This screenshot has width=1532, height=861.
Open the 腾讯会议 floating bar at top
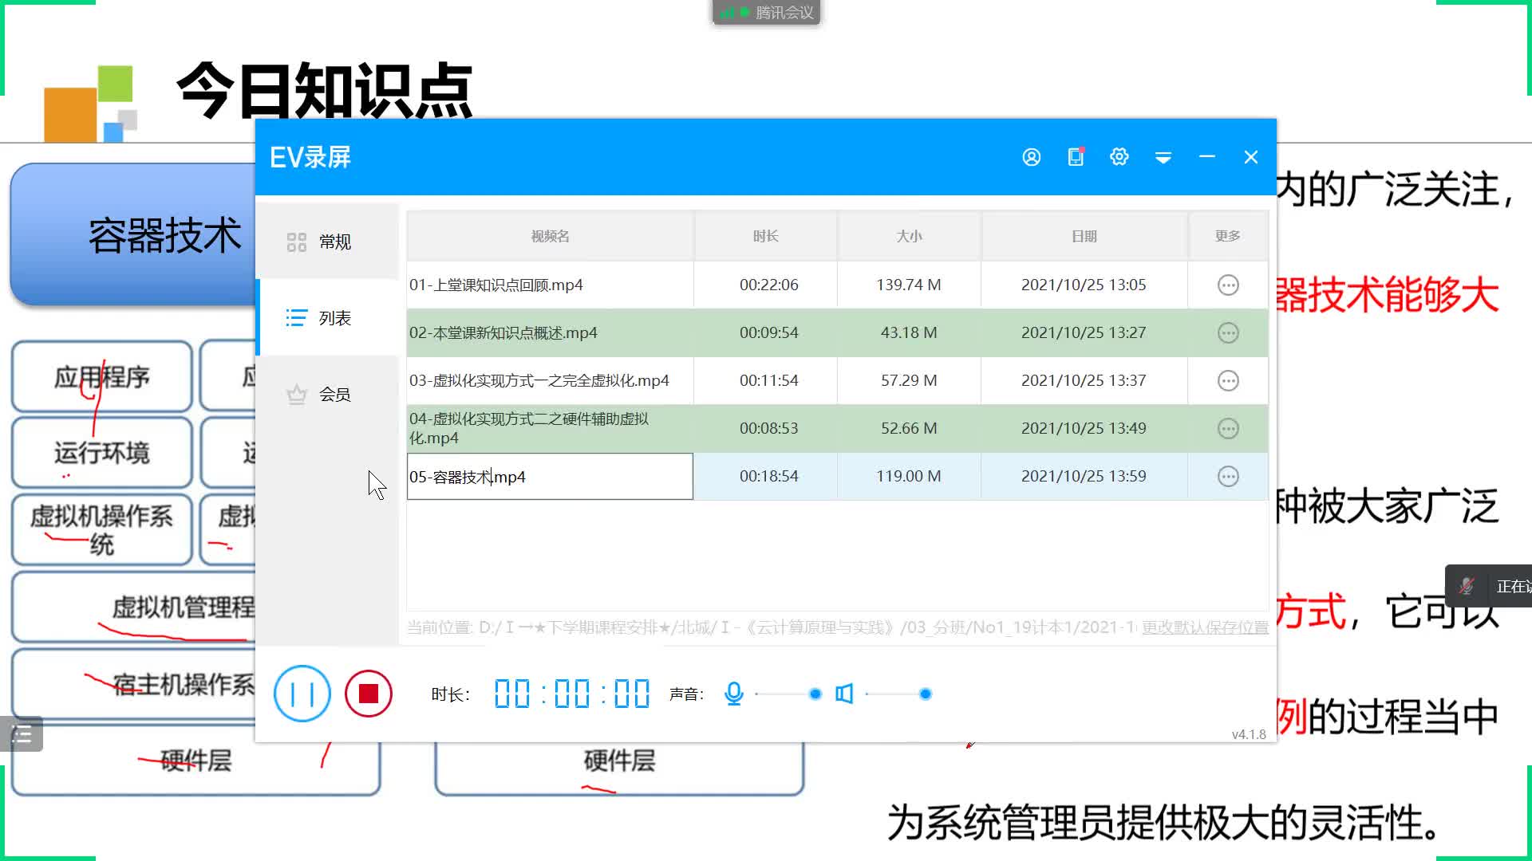coord(766,12)
